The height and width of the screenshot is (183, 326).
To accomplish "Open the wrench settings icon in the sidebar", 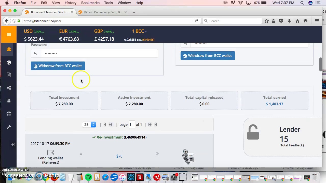I will point(9,127).
